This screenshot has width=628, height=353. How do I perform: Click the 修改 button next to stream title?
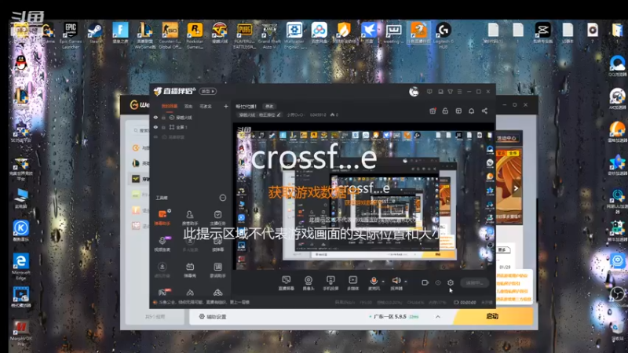pos(269,106)
